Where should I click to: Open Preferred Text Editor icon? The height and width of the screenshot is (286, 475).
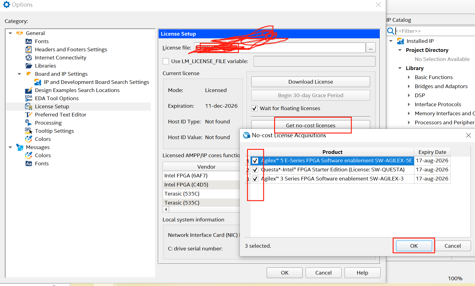point(29,115)
